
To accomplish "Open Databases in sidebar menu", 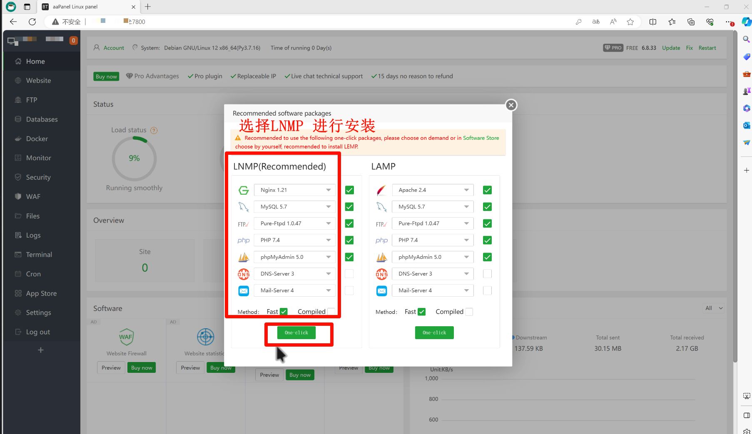I will pos(42,119).
